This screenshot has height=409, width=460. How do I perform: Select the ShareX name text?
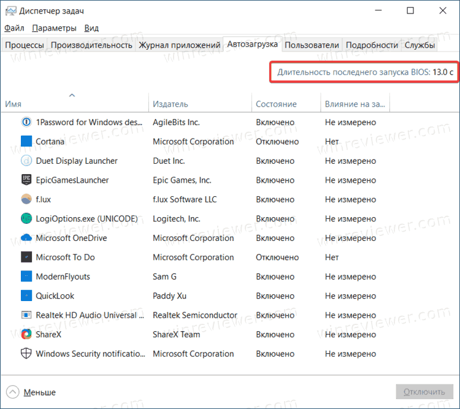point(48,334)
